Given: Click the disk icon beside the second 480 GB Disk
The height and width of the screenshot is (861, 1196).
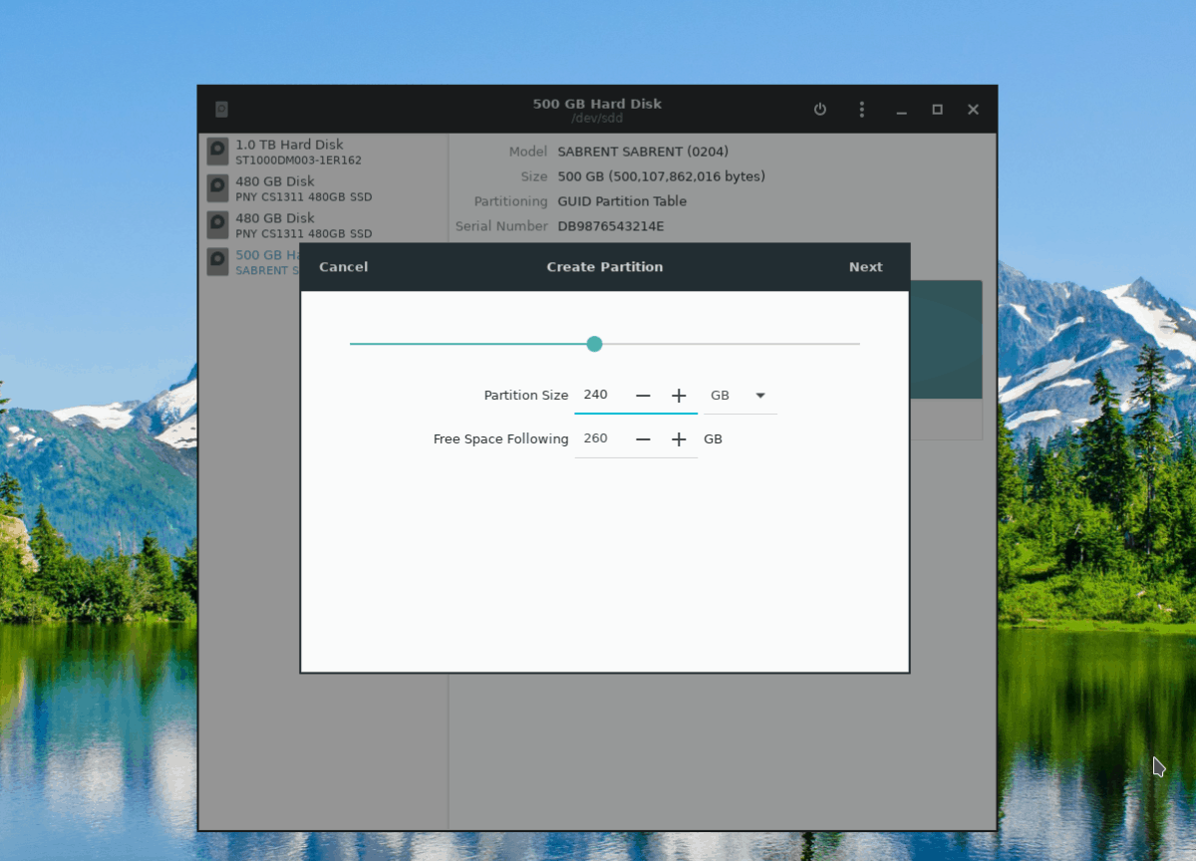Looking at the screenshot, I should (216, 224).
